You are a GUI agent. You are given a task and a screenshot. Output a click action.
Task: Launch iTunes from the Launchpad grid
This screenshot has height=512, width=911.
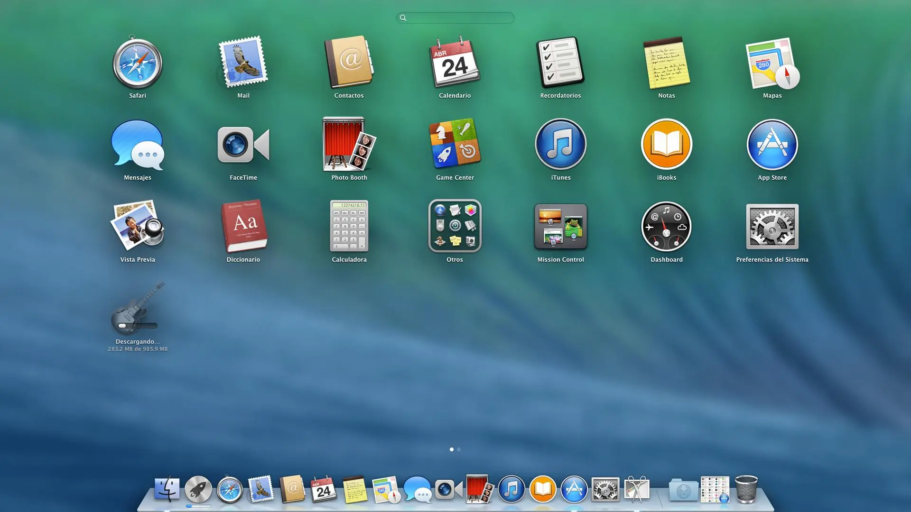(560, 144)
